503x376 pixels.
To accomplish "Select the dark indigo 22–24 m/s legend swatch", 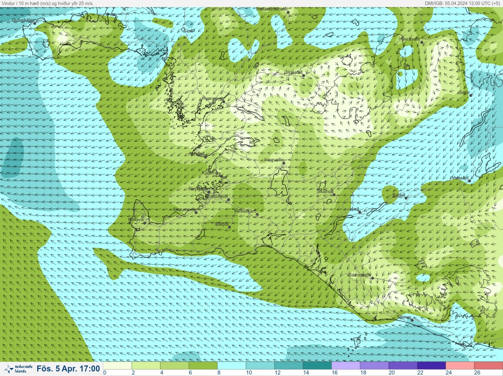I will [x=432, y=366].
